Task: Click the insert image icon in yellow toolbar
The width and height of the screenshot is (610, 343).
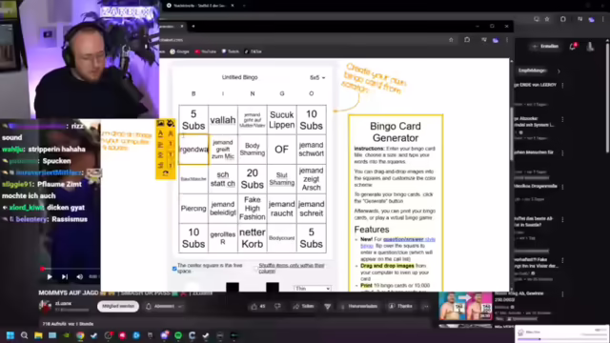Action: 160,123
